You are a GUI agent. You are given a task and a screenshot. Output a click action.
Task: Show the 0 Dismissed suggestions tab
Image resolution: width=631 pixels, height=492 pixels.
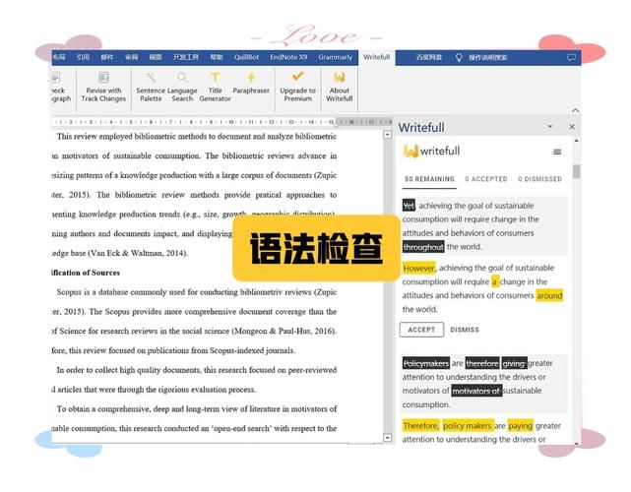pyautogui.click(x=539, y=179)
